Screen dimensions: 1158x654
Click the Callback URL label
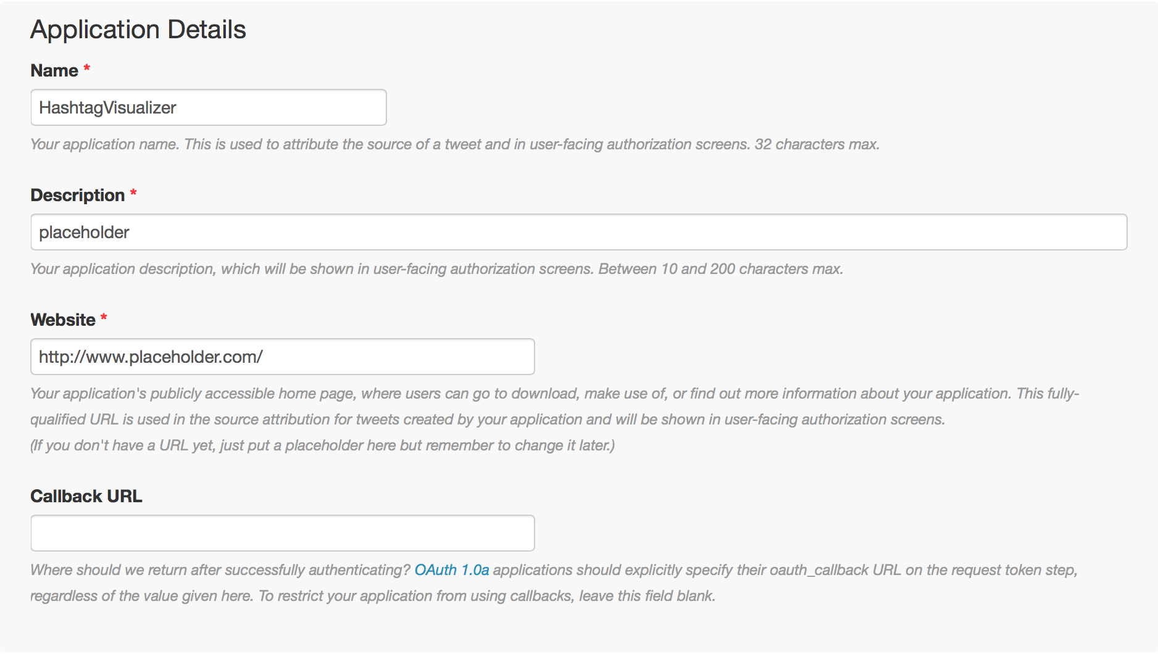tap(86, 496)
